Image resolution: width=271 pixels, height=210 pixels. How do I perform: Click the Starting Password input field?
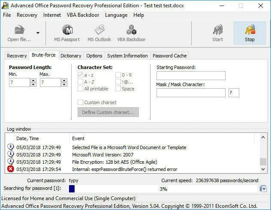coord(191,75)
